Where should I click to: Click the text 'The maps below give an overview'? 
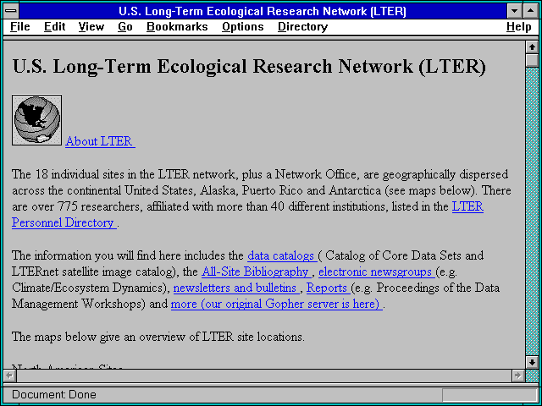click(158, 337)
